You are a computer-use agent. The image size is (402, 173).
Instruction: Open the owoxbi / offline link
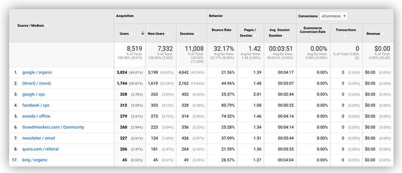[x=36, y=116]
